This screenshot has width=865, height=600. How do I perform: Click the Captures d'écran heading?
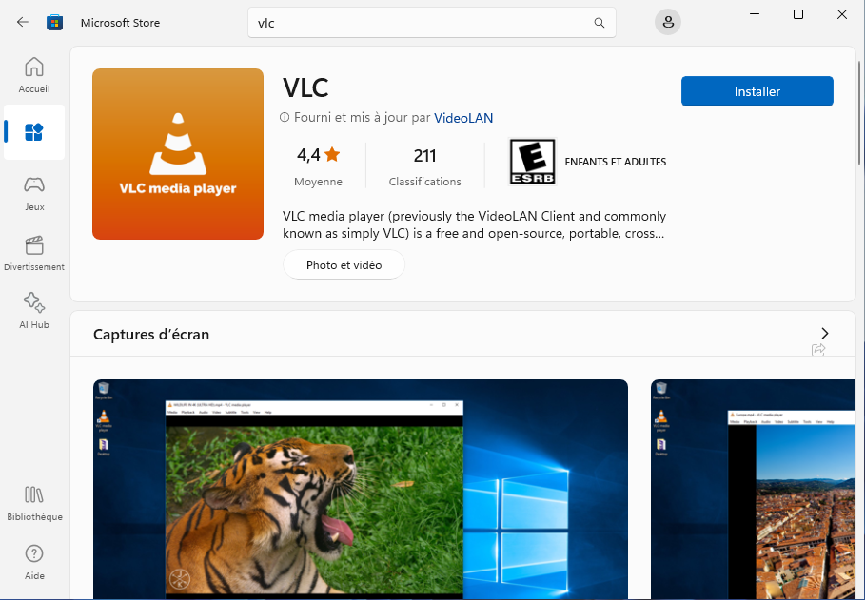tap(151, 334)
